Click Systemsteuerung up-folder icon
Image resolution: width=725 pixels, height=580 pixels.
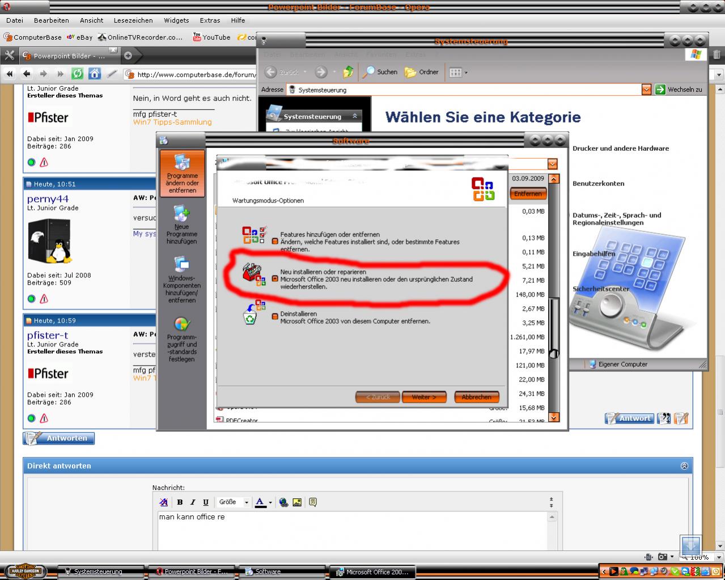pyautogui.click(x=349, y=72)
